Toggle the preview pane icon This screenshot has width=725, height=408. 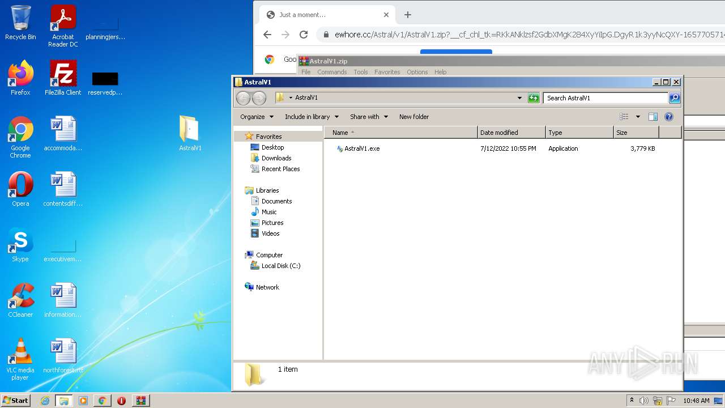(652, 117)
